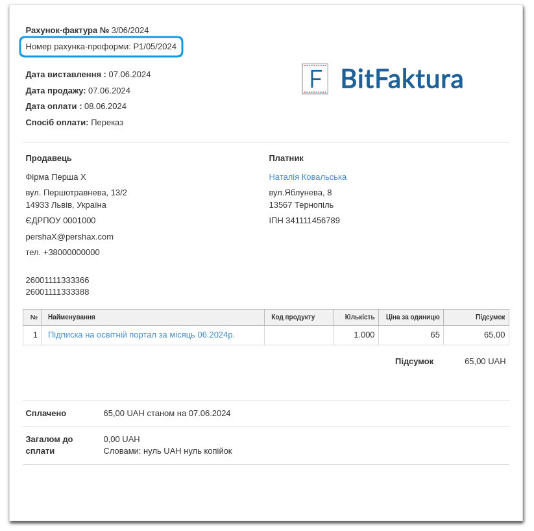
Task: Select the Найменування column header
Action: click(71, 317)
